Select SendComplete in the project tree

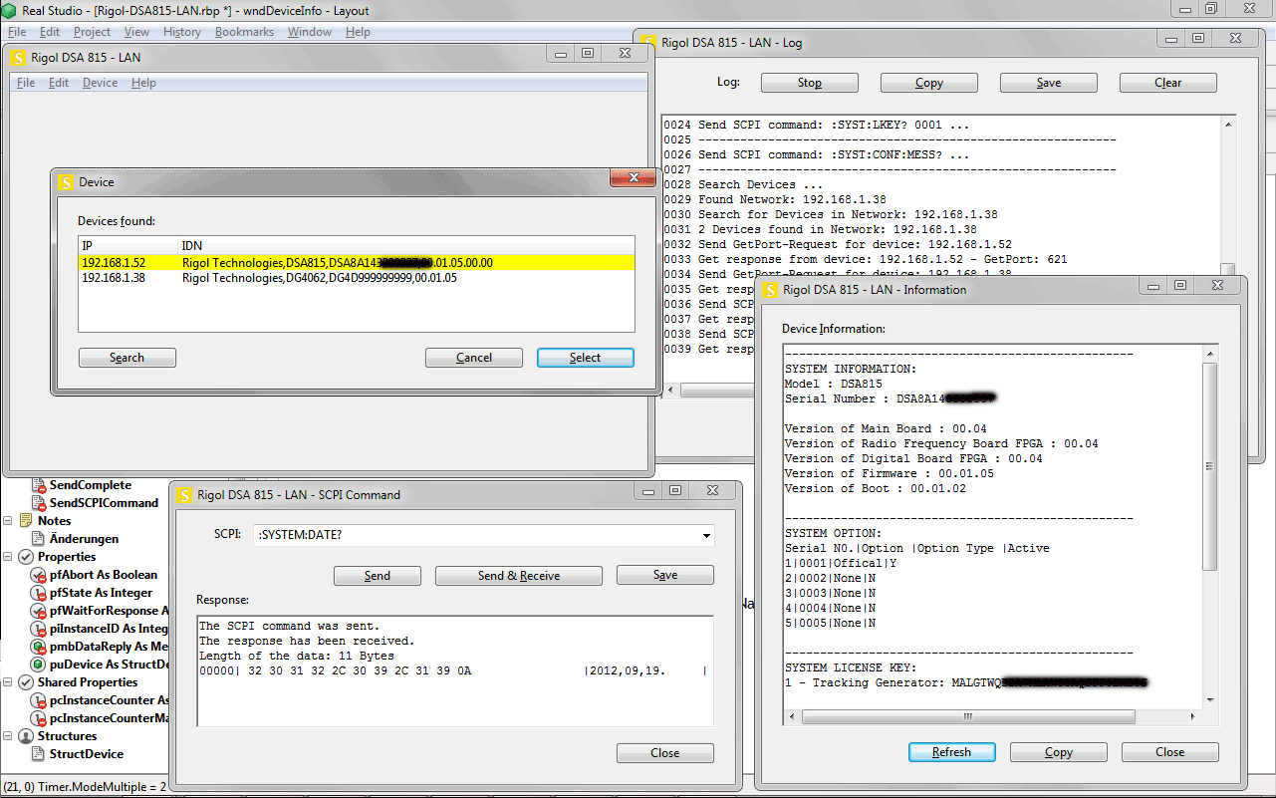click(91, 485)
